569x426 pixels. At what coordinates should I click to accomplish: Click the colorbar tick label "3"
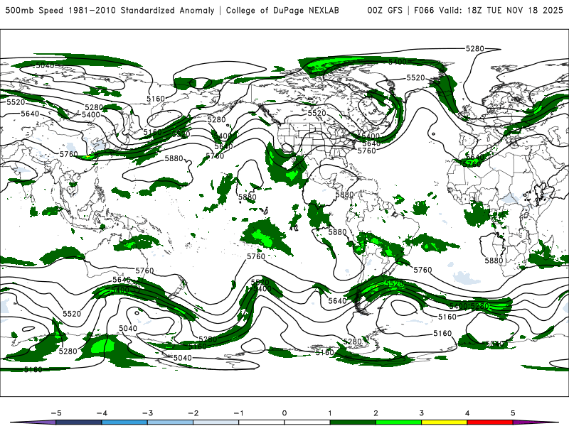point(421,413)
